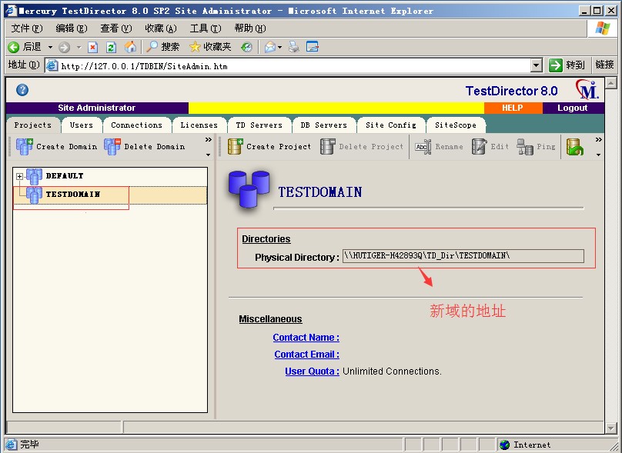This screenshot has height=453, width=622.
Task: Click the IE Home button icon
Action: pyautogui.click(x=130, y=47)
